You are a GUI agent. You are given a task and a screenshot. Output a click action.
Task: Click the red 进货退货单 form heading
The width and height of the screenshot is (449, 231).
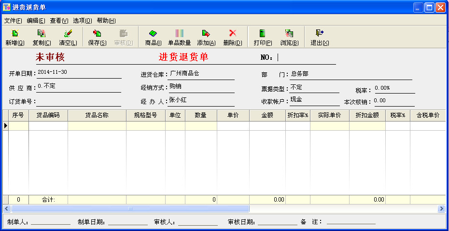click(183, 57)
